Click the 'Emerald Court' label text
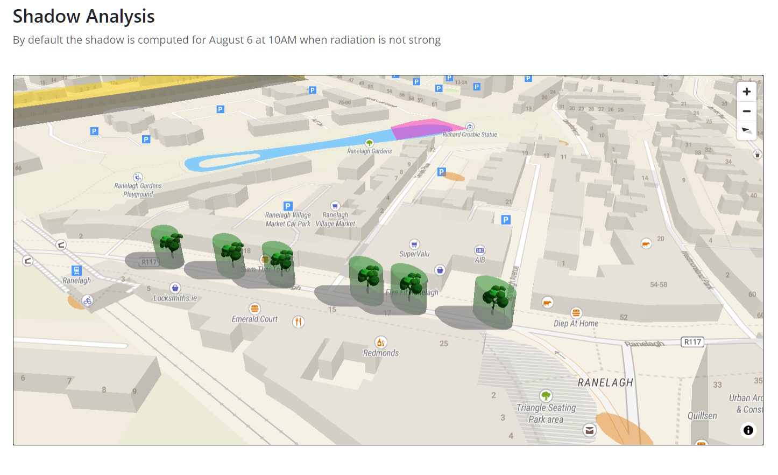Image resolution: width=778 pixels, height=475 pixels. pyautogui.click(x=254, y=319)
